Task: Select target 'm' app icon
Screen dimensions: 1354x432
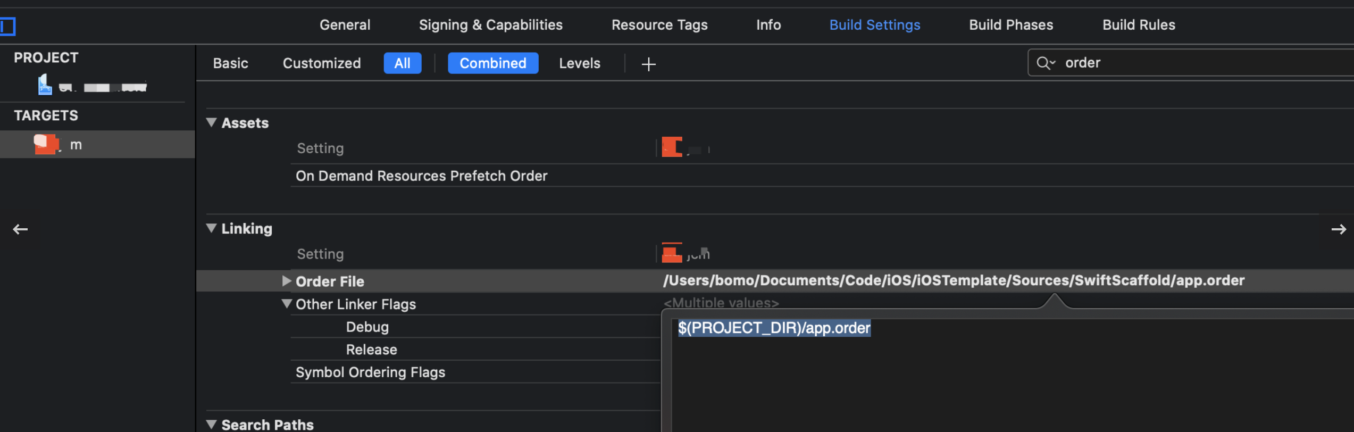Action: click(x=46, y=144)
